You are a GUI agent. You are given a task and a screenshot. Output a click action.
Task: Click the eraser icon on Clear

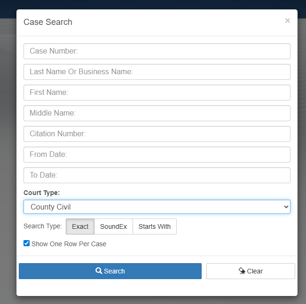[x=242, y=271]
